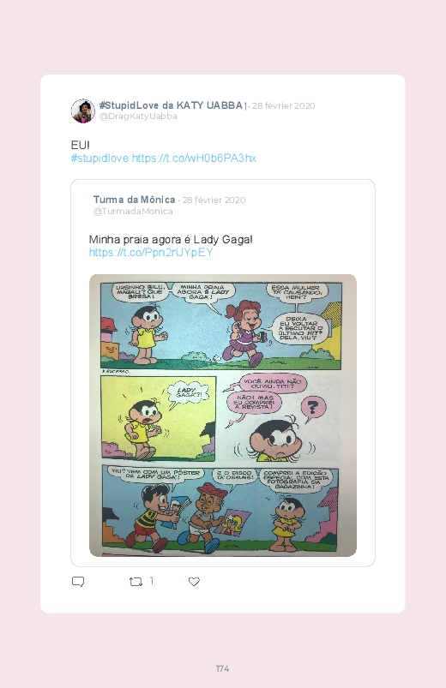Click the top comic panel with Magali running
This screenshot has height=688, width=446.
pos(220,325)
